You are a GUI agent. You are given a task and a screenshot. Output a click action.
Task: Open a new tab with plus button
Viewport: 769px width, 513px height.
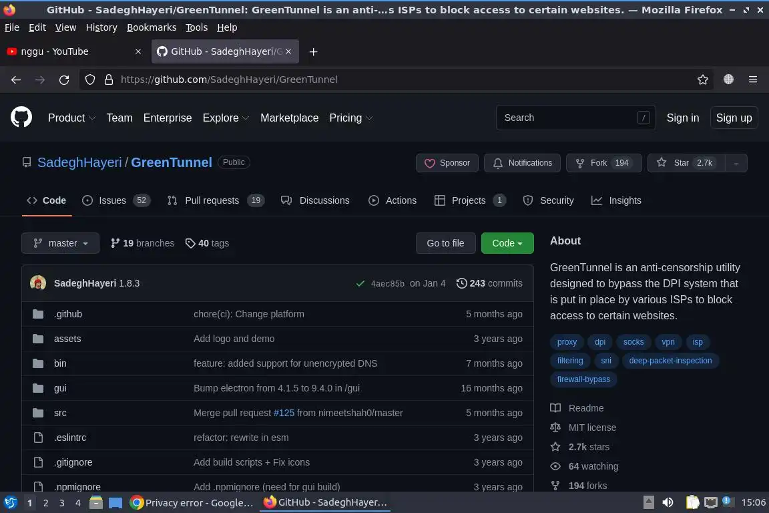point(313,51)
